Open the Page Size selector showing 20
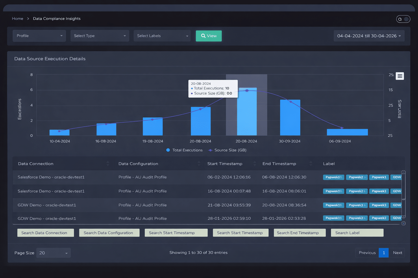This screenshot has height=278, width=418. click(53, 253)
